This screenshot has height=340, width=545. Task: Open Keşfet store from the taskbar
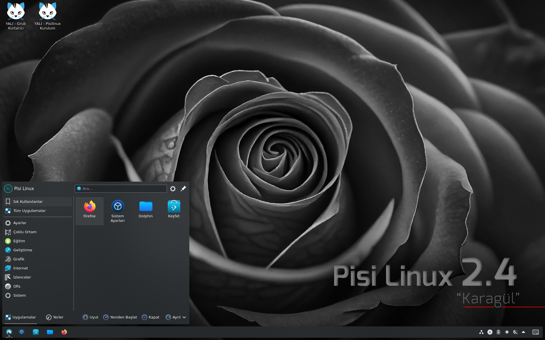(x=36, y=332)
